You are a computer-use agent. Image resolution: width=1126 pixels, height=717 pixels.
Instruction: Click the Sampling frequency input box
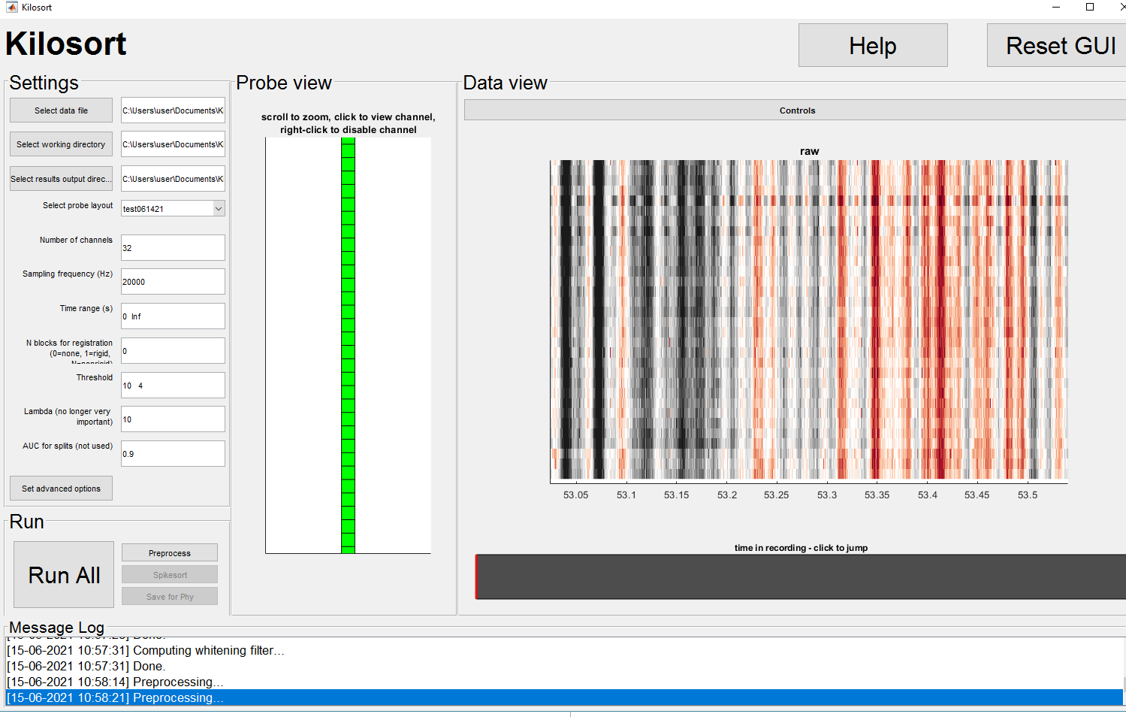(x=172, y=281)
